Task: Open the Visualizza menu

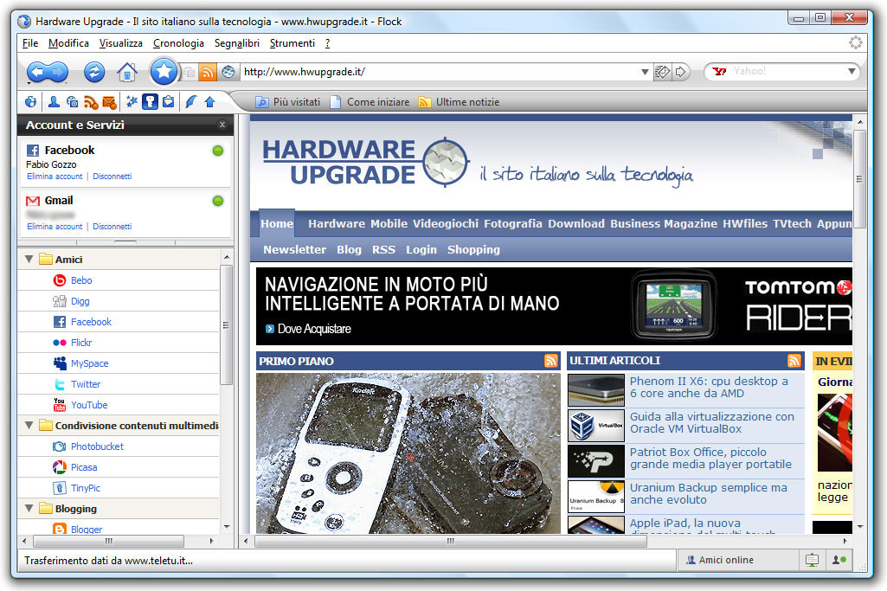Action: pos(121,43)
